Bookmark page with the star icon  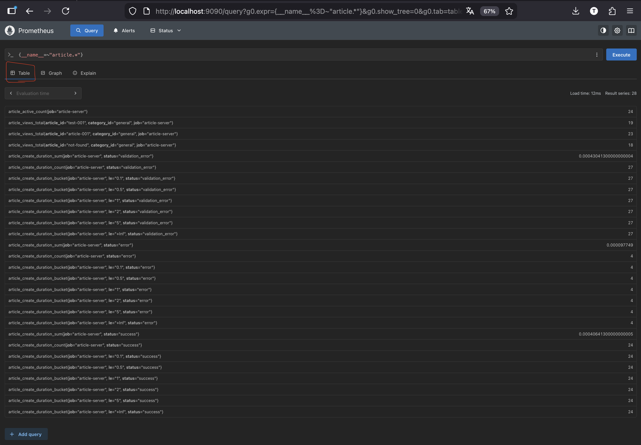509,11
